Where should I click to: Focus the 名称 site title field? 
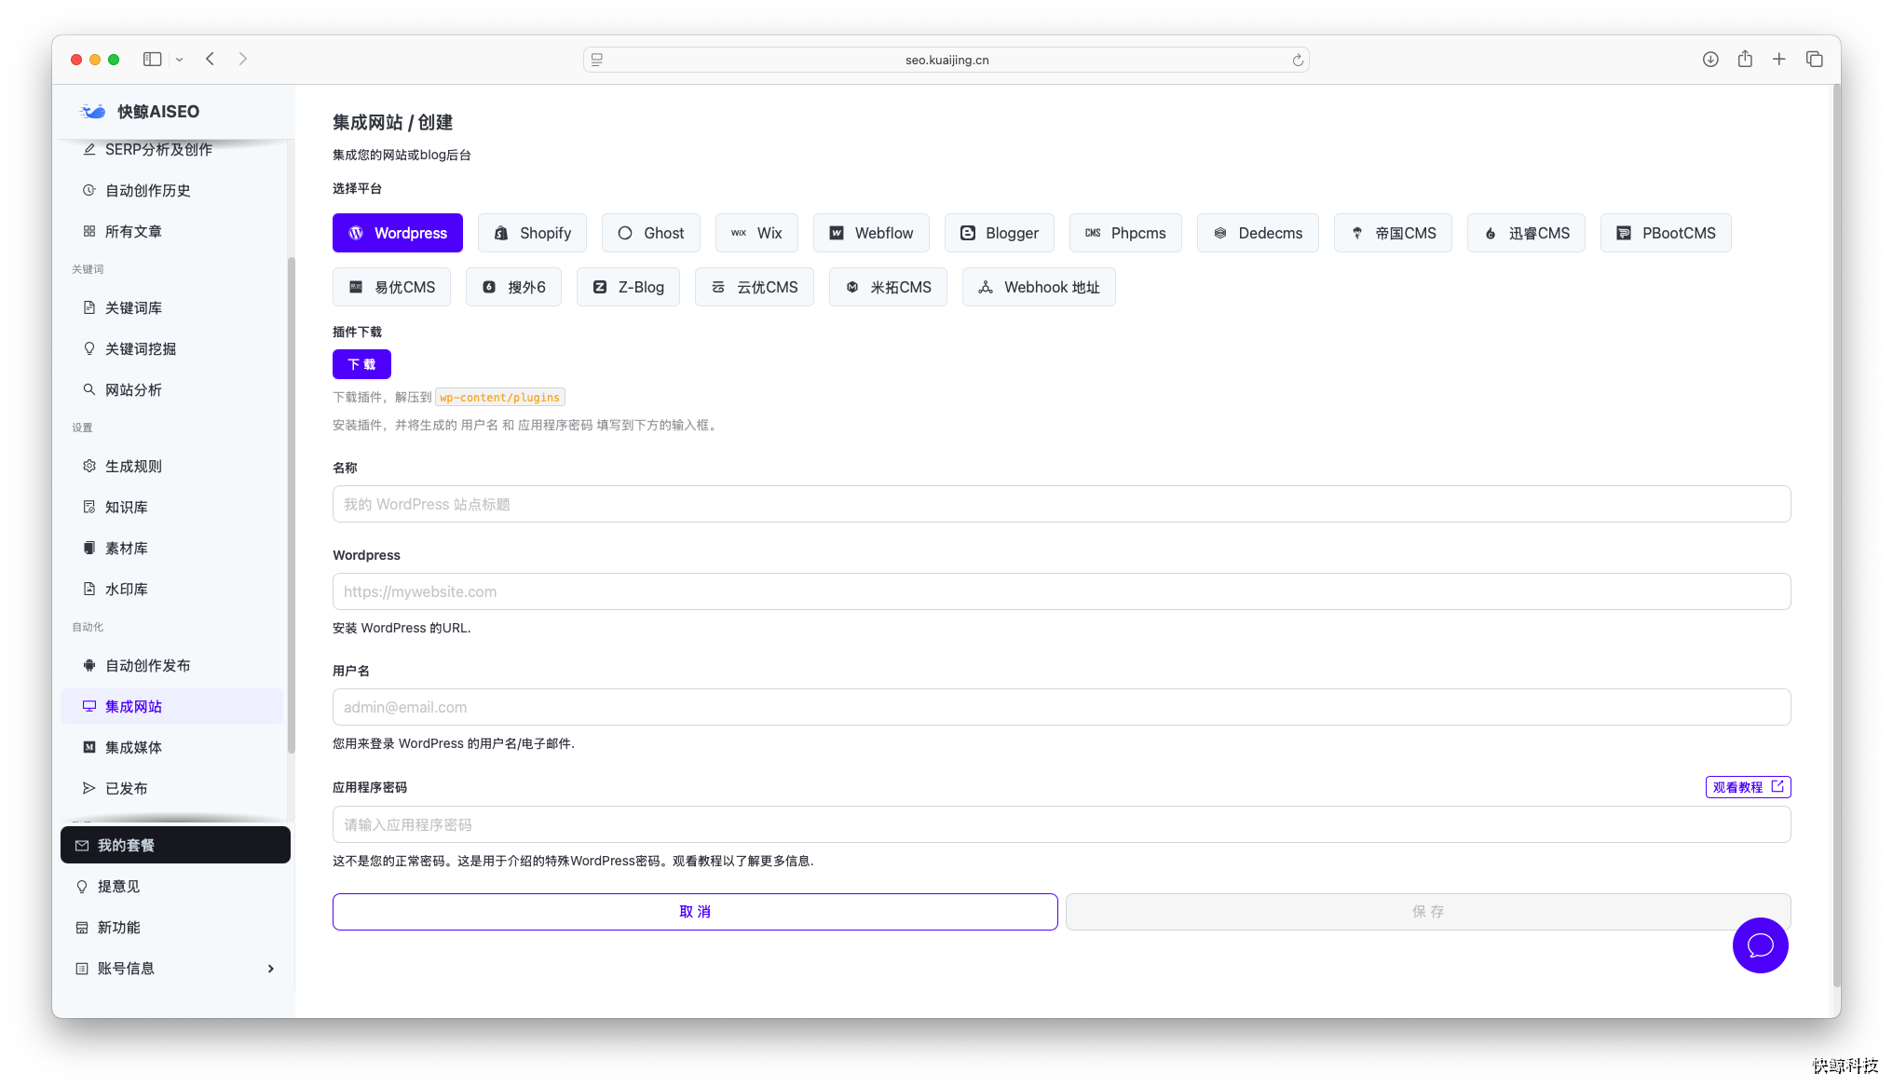click(x=1061, y=504)
